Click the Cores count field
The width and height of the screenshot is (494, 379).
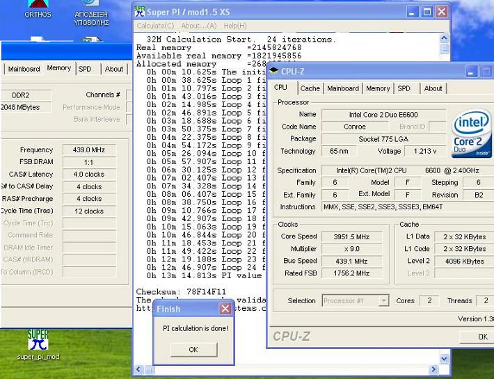pos(429,300)
